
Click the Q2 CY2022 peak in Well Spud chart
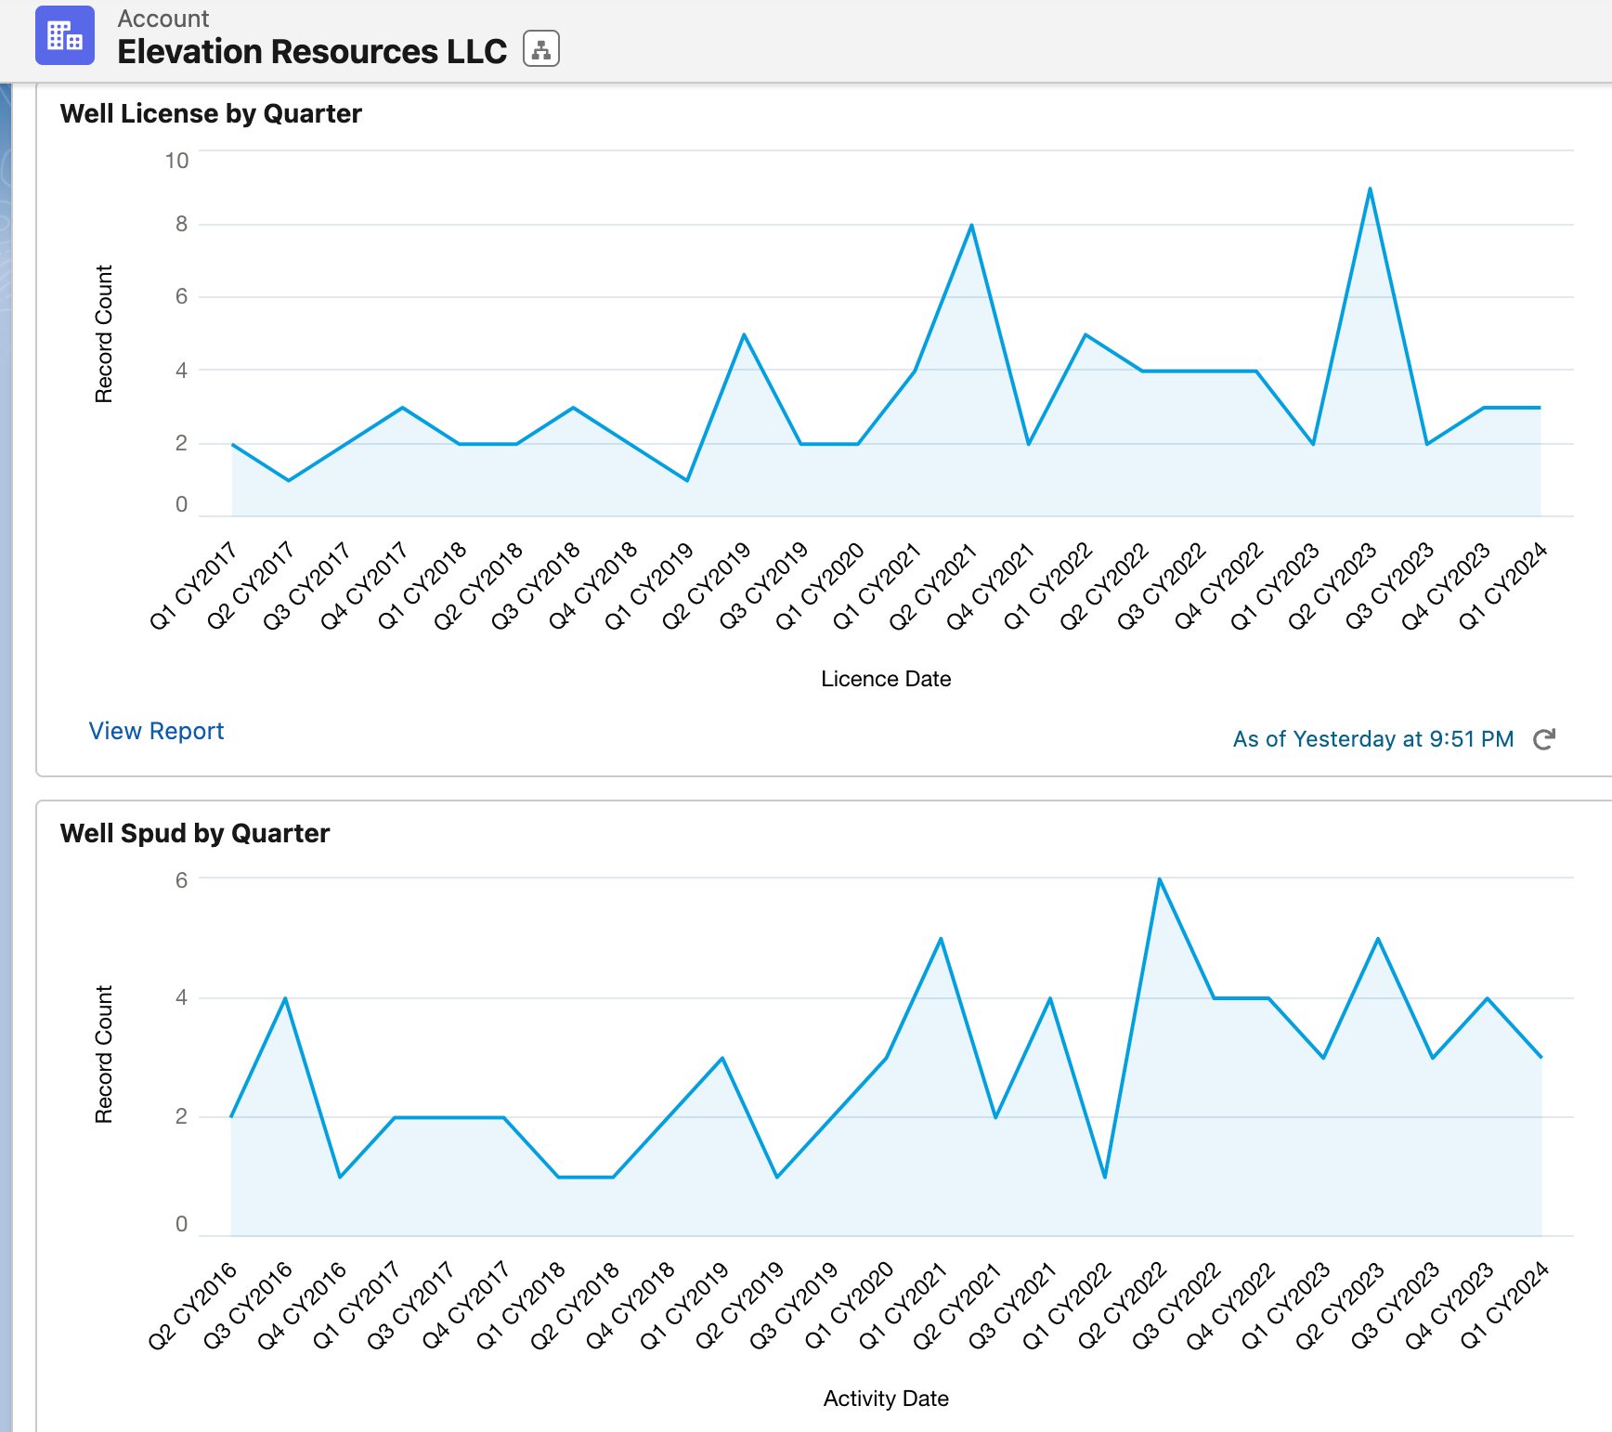coord(1160,879)
